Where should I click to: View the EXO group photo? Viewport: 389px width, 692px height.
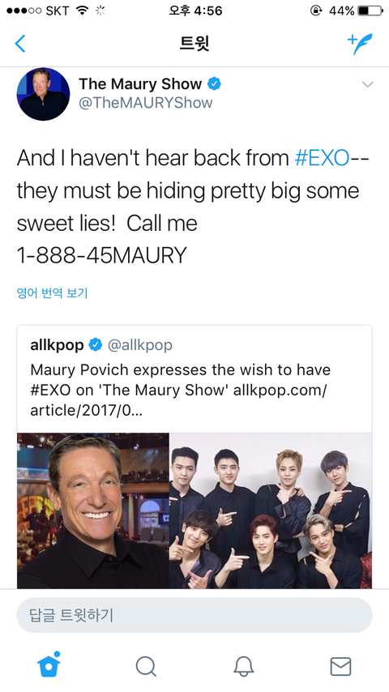(271, 510)
